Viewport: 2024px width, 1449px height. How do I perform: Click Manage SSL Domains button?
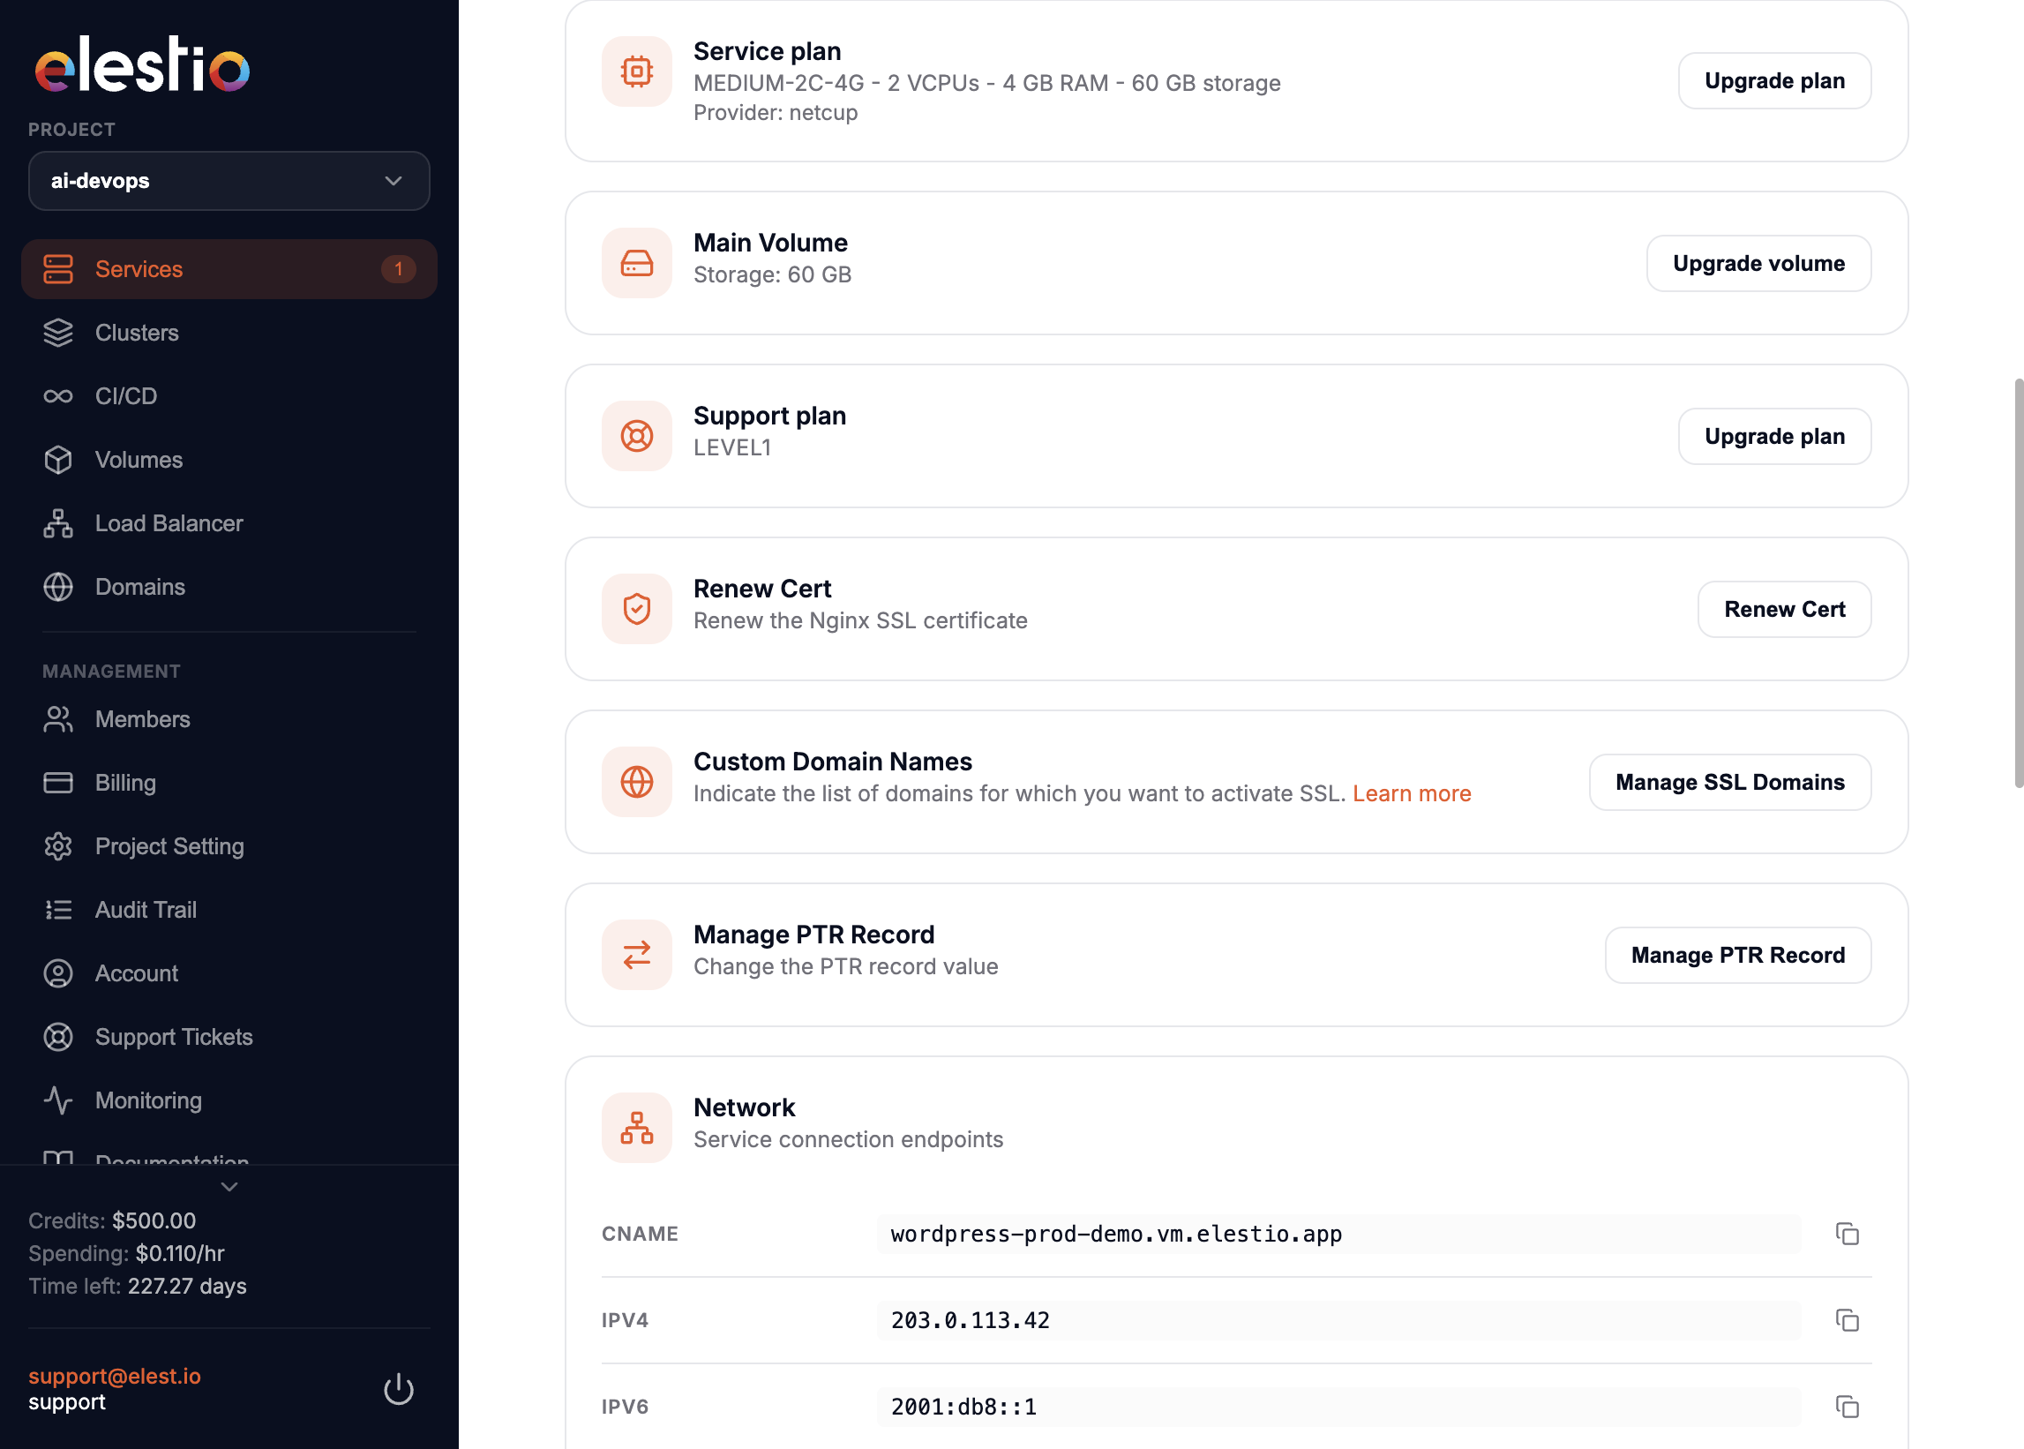click(1729, 783)
